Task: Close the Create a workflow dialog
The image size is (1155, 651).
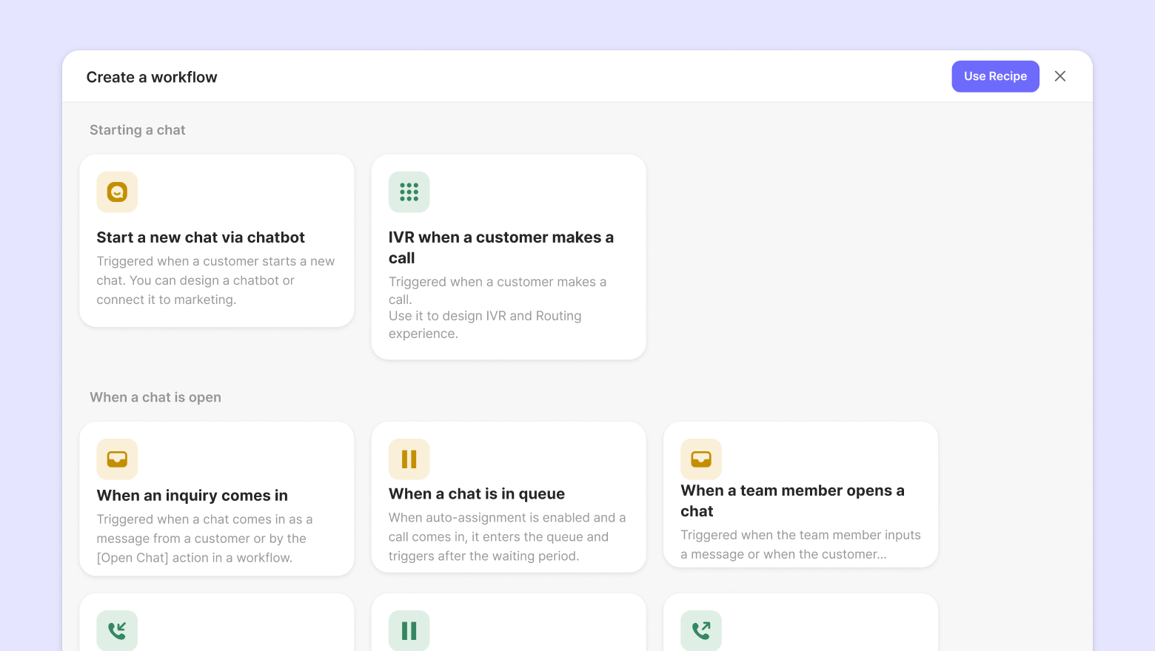Action: (x=1060, y=76)
